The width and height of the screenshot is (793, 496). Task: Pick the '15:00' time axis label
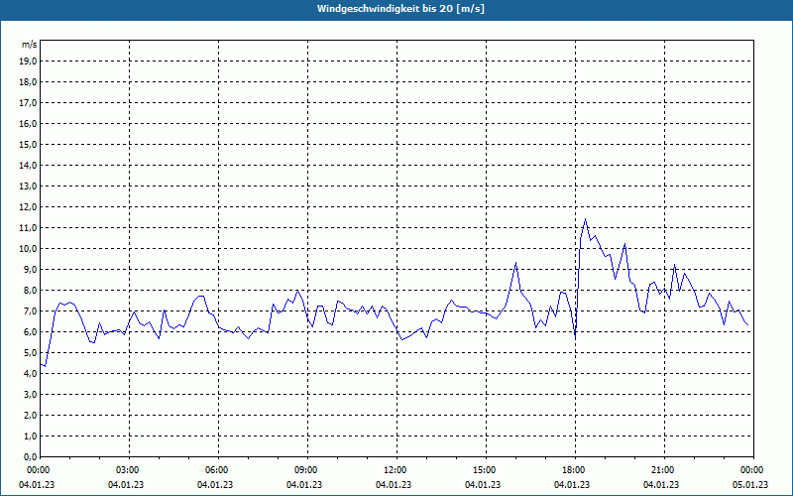click(x=485, y=470)
